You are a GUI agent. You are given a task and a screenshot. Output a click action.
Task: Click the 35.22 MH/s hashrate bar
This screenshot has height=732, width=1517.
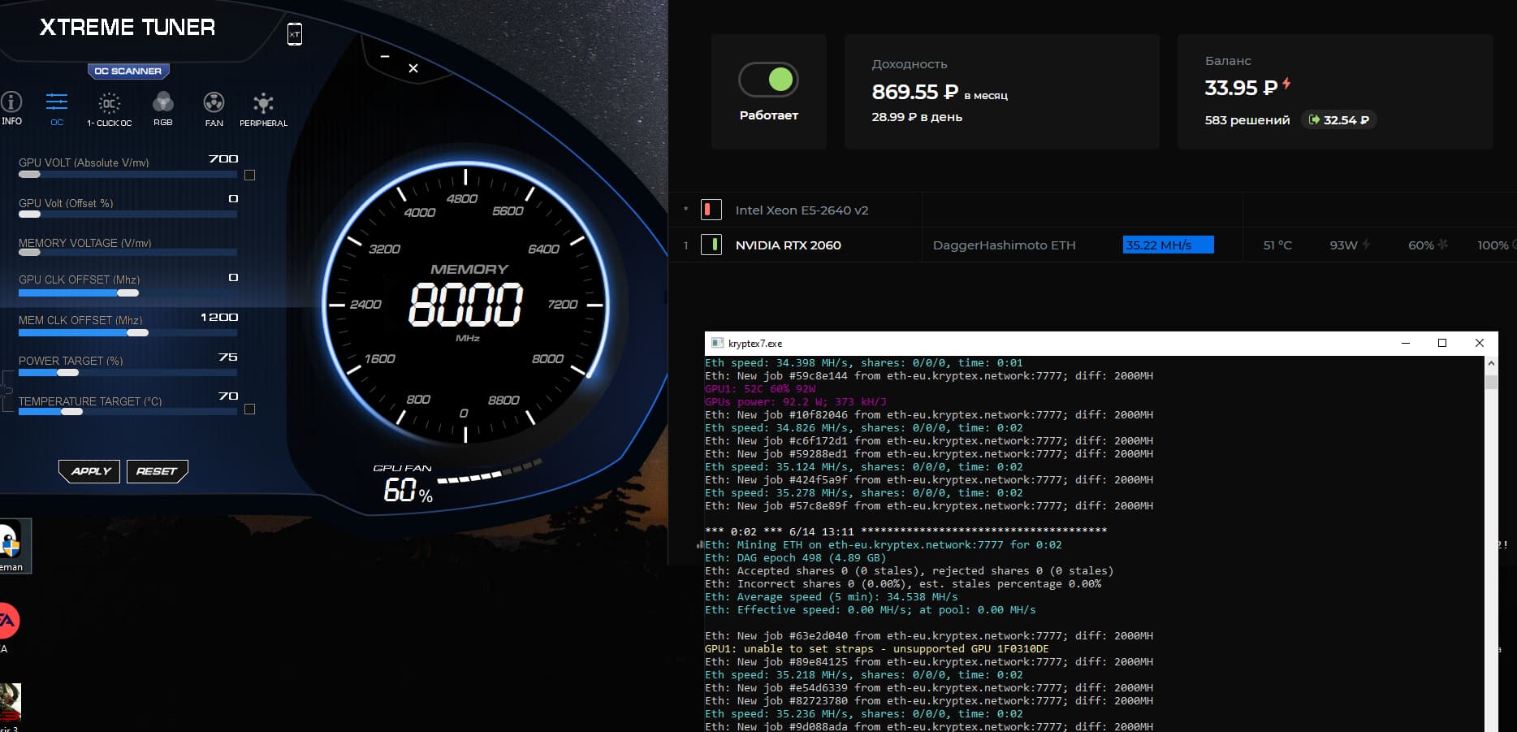click(x=1168, y=245)
